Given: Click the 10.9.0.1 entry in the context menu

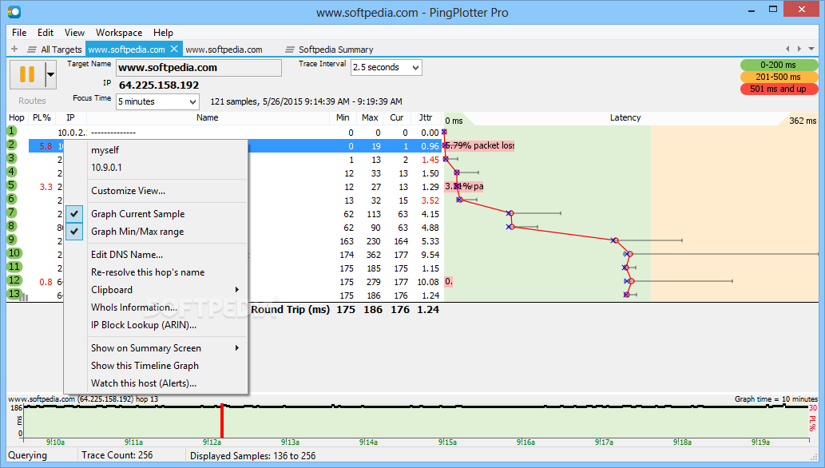Looking at the screenshot, I should click(106, 168).
